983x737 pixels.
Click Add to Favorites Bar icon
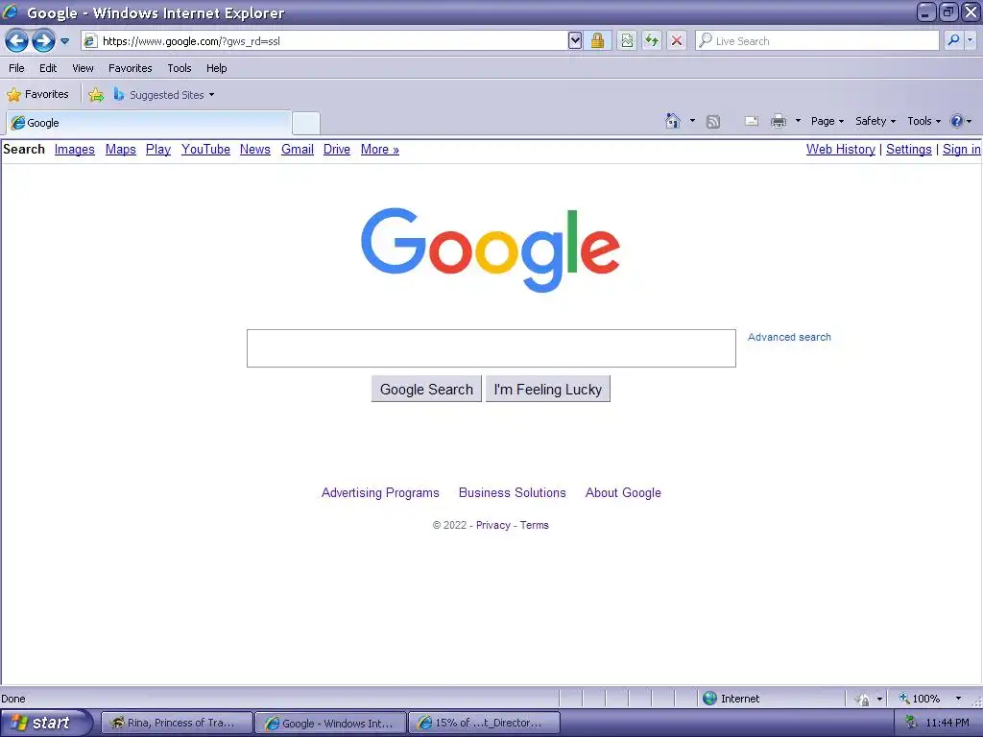tap(96, 95)
